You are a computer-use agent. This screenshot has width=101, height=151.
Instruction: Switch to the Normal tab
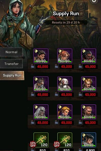tap(11, 52)
